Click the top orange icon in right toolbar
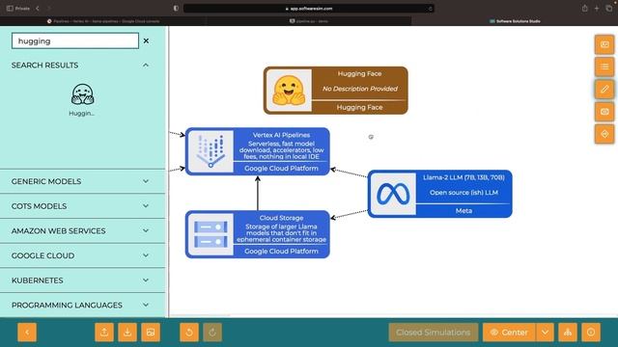The height and width of the screenshot is (347, 618). coord(604,44)
